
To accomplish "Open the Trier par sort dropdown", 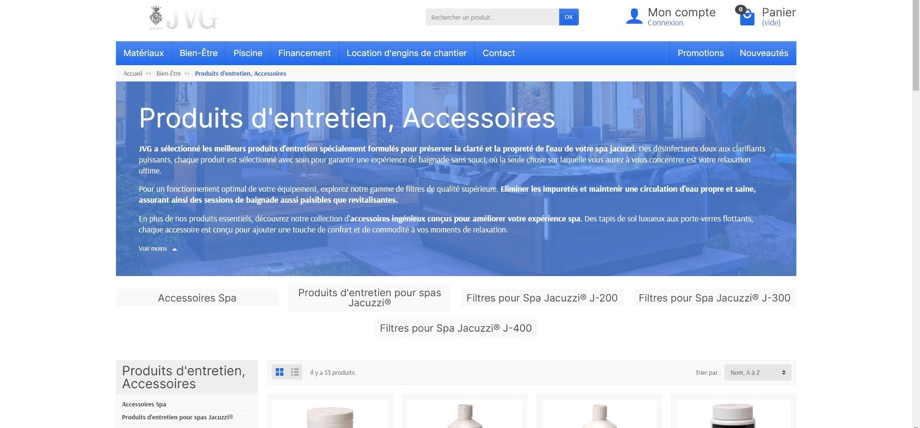I will pyautogui.click(x=758, y=372).
